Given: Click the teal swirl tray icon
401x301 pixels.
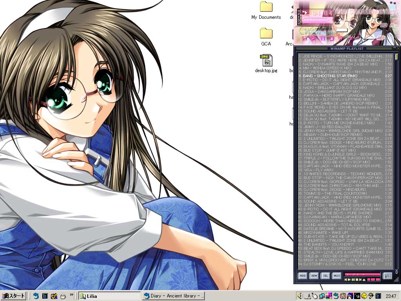Looking at the screenshot, I should [336, 296].
